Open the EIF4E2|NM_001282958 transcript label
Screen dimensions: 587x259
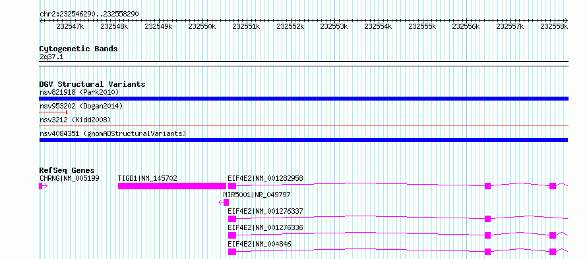click(265, 178)
